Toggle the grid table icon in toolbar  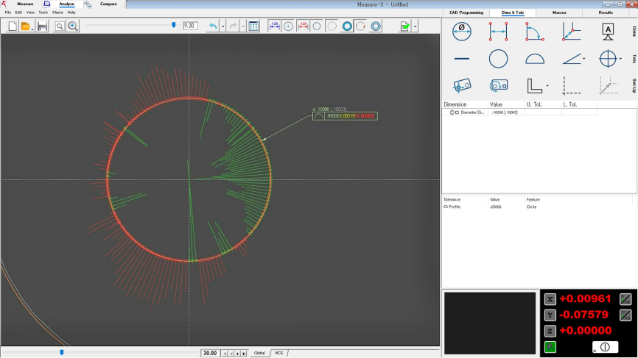(x=253, y=26)
